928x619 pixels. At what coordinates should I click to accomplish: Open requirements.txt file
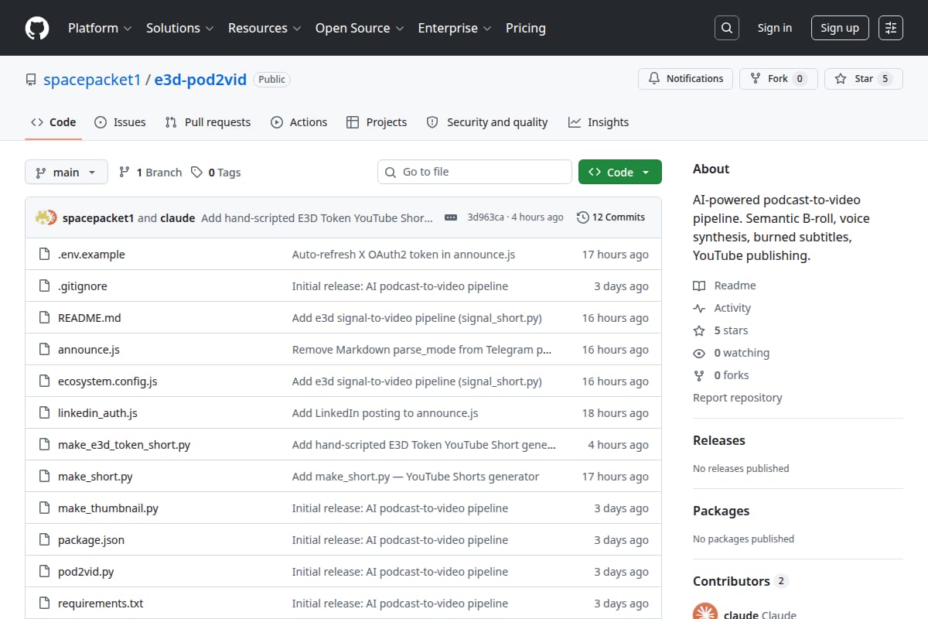coord(101,604)
